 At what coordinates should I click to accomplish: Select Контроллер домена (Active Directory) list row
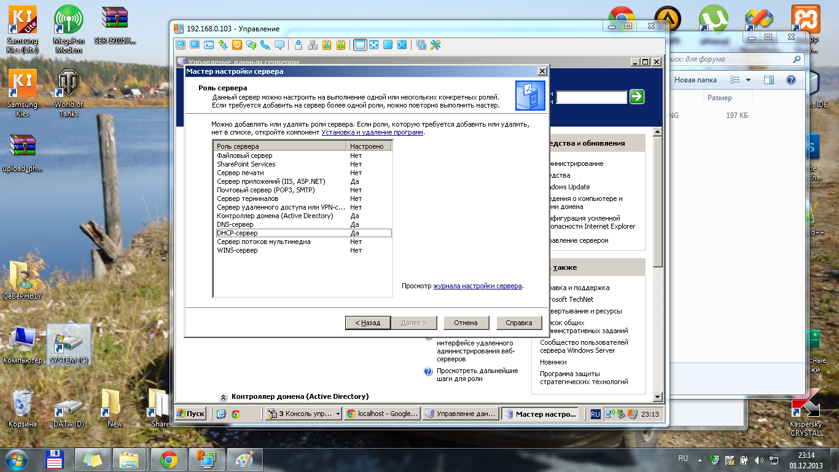[x=302, y=216]
